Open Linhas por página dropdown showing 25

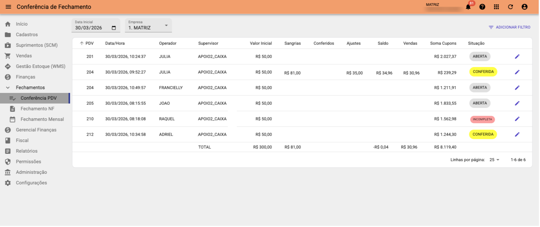[494, 160]
